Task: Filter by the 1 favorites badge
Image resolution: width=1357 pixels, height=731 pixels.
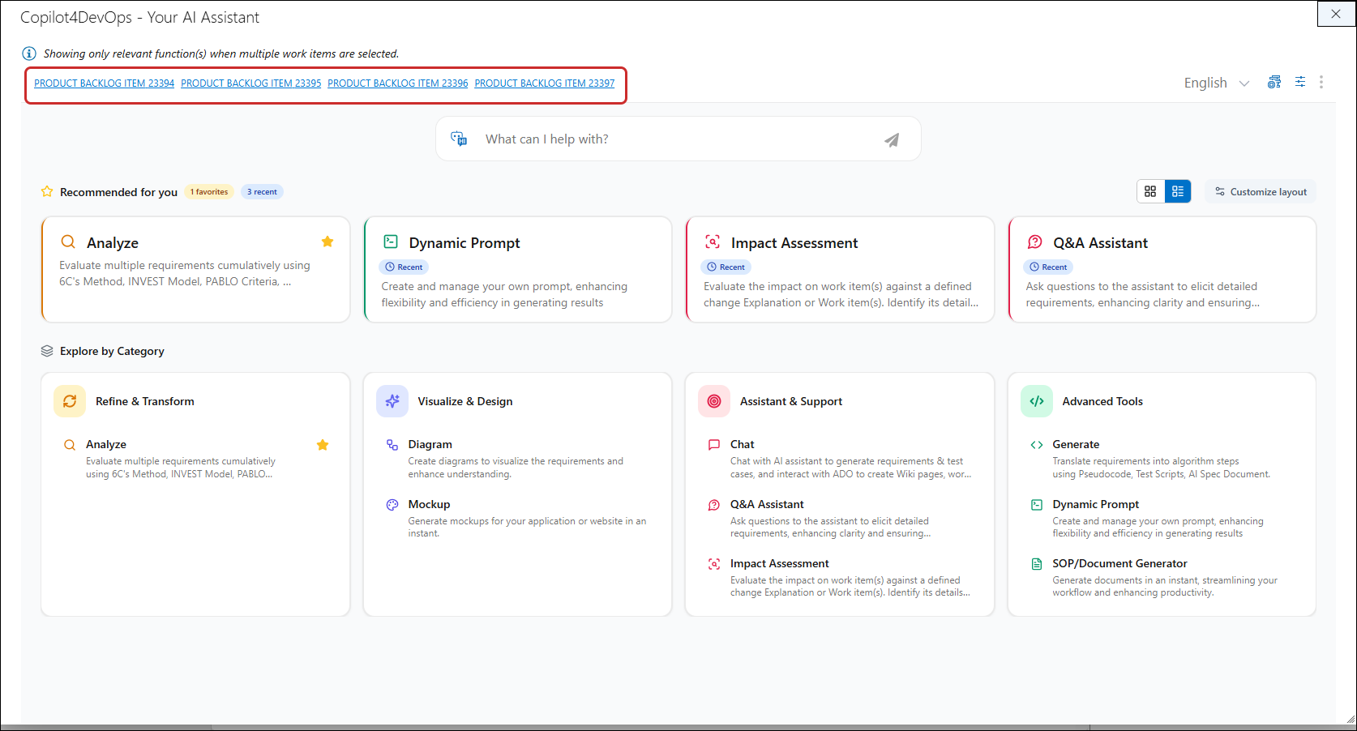Action: (209, 192)
